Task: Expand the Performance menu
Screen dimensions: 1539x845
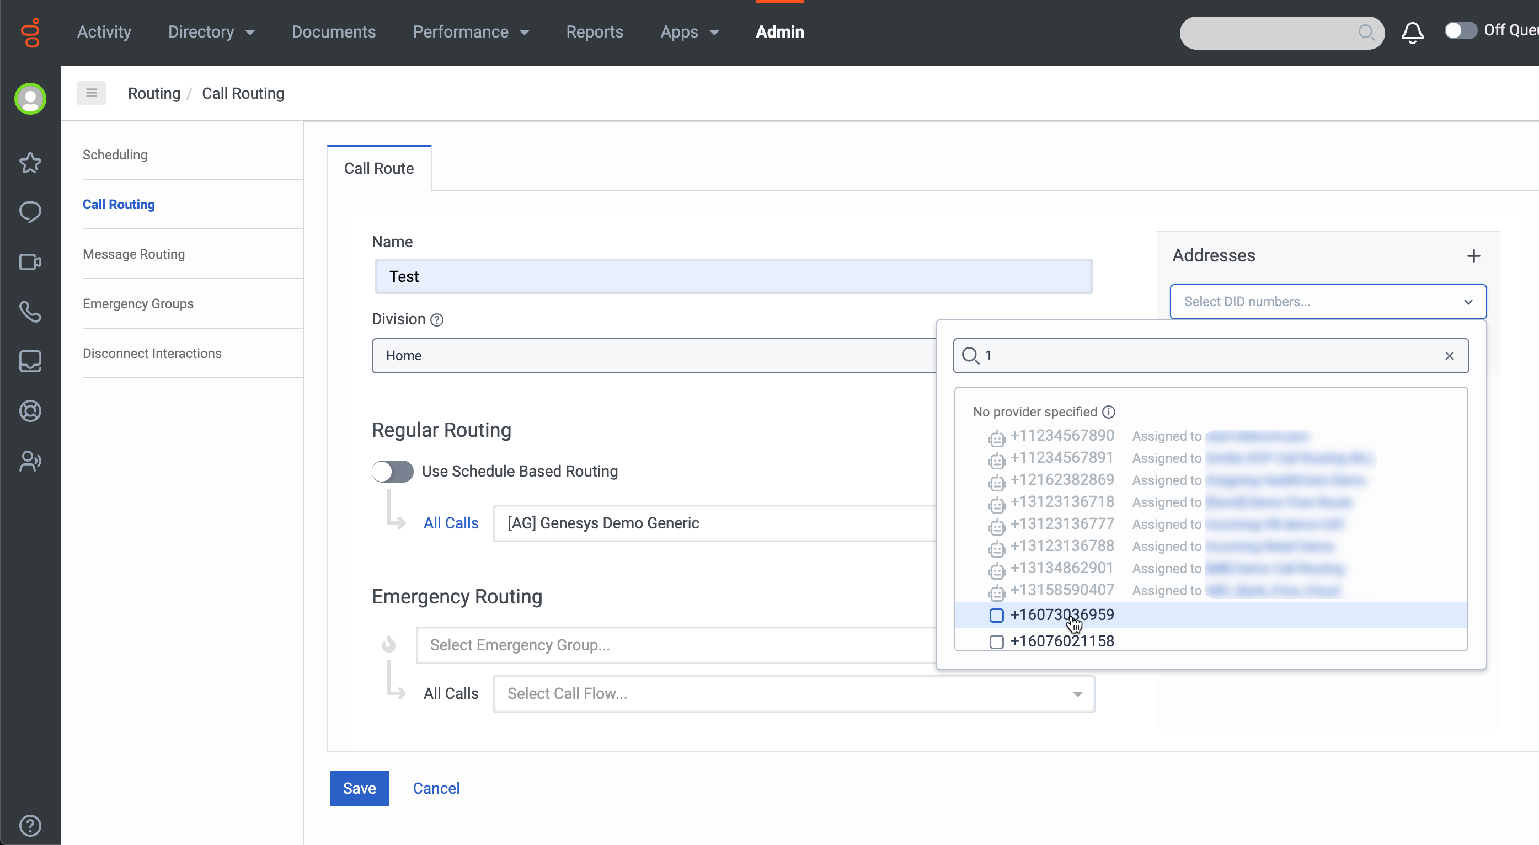Action: pos(471,31)
